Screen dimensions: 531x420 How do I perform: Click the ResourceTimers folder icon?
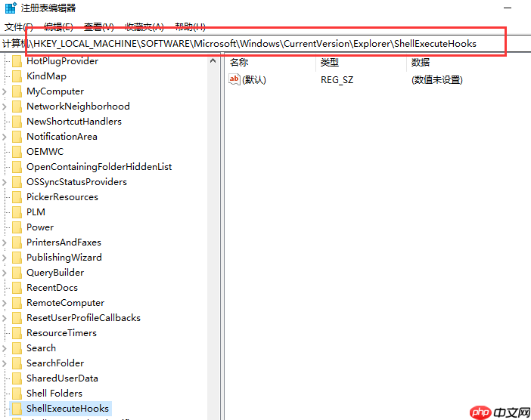[x=17, y=333]
